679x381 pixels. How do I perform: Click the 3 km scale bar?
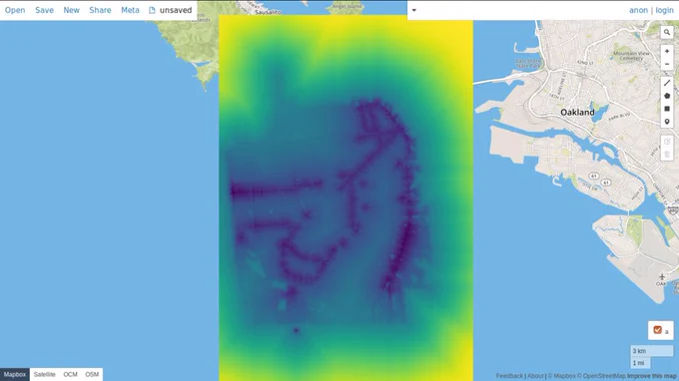[652, 351]
